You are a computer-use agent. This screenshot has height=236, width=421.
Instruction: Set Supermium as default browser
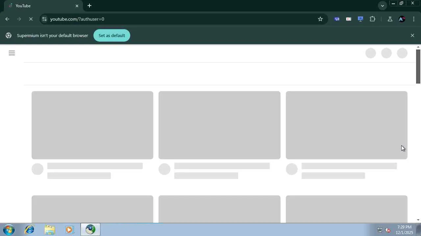pos(112,35)
